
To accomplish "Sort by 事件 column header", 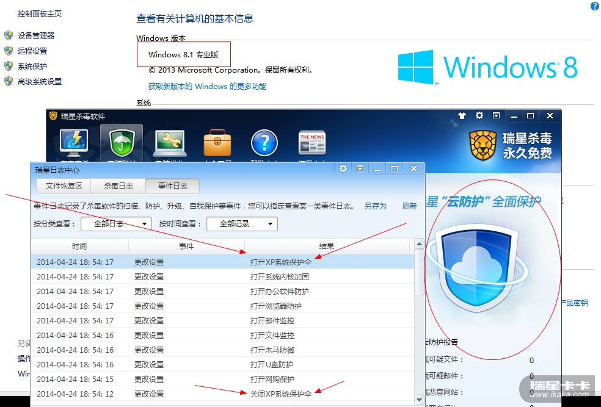I will coord(186,246).
